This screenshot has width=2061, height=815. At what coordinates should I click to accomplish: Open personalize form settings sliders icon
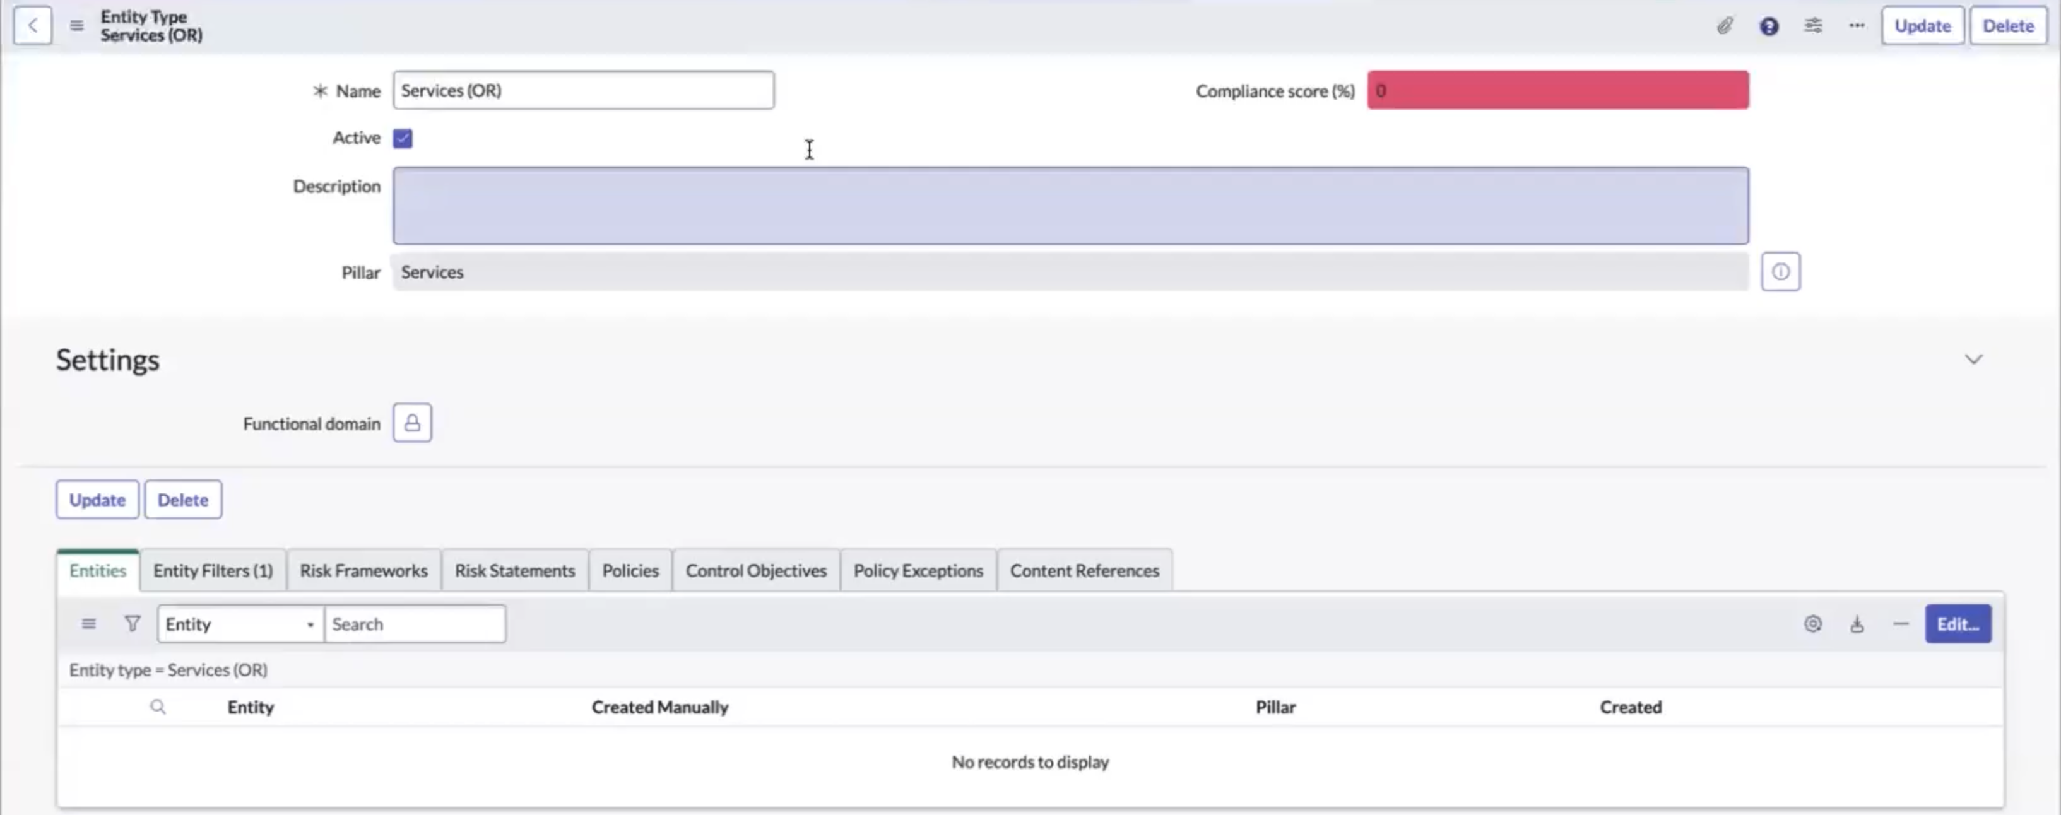(x=1813, y=26)
